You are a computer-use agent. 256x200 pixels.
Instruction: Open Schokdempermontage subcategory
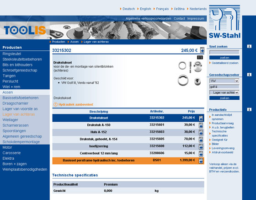21,142
